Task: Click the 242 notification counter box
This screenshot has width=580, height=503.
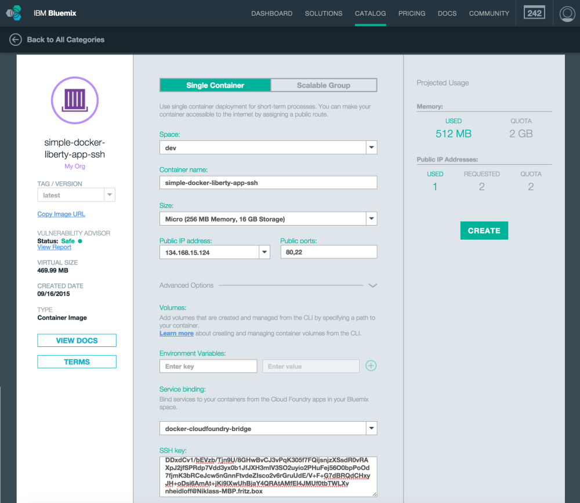Action: click(x=534, y=13)
